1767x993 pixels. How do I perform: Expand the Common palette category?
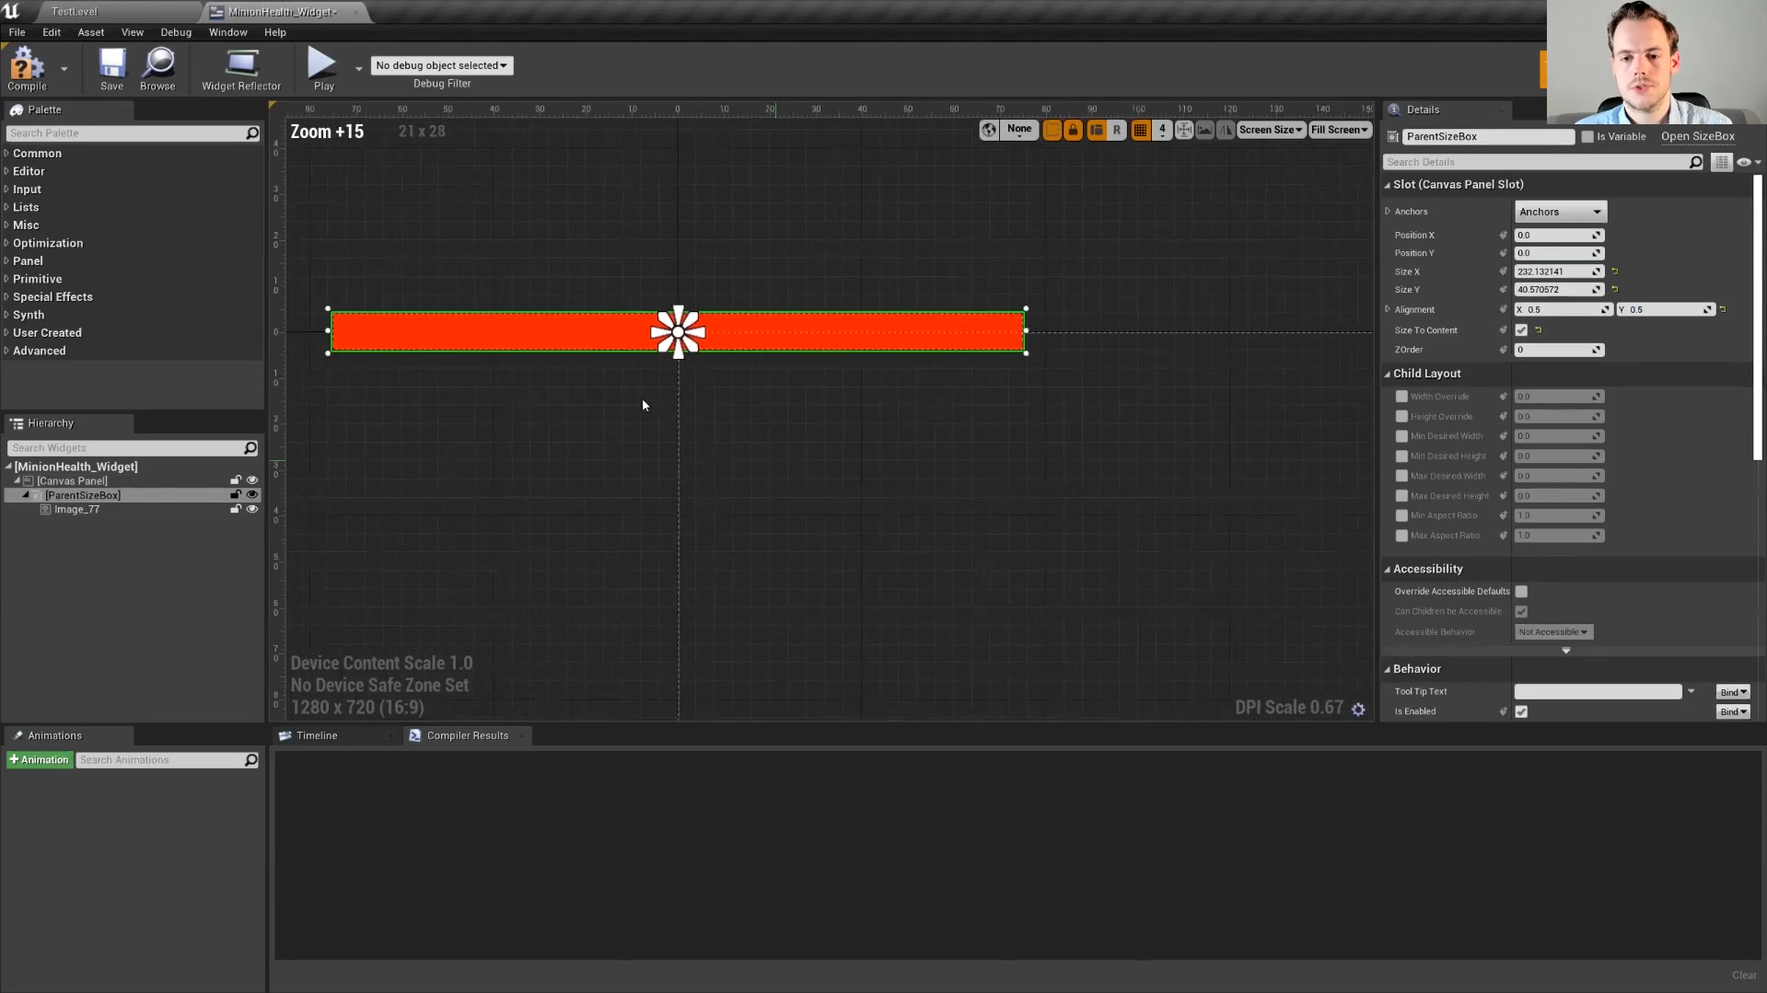point(37,154)
